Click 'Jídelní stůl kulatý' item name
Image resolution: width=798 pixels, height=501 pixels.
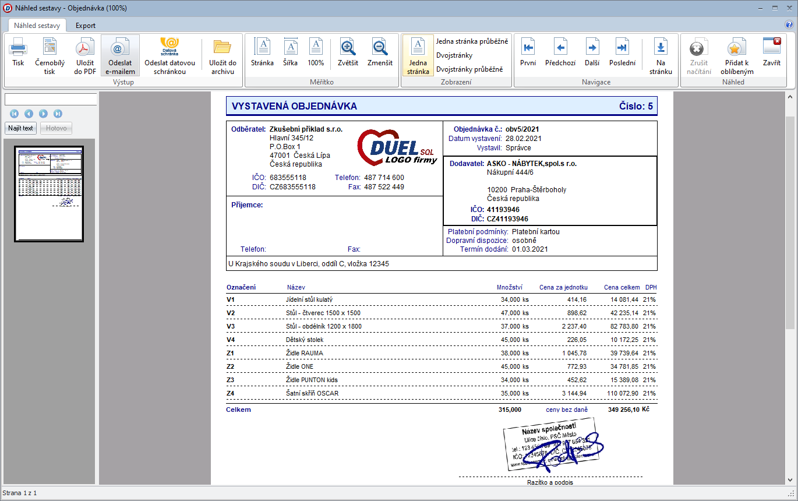[x=309, y=299]
